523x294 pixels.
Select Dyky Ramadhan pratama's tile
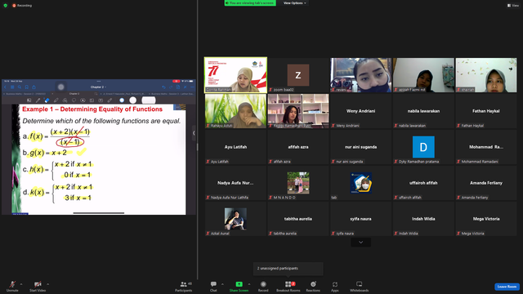pos(423,147)
